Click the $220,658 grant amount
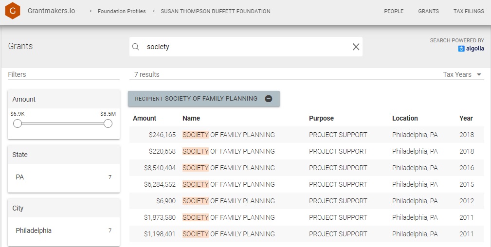491x247 pixels. coord(162,152)
